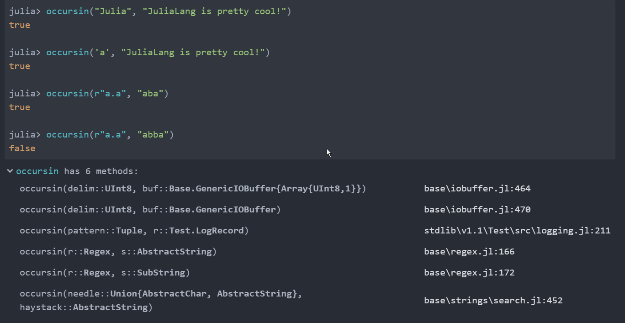Click the occursin('a', ...) call text

pos(158,52)
